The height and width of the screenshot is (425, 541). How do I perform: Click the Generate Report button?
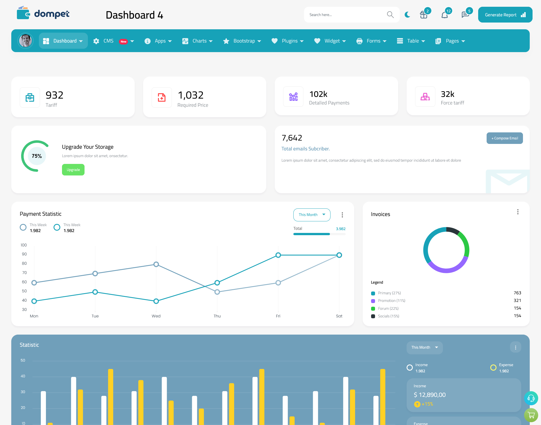click(504, 14)
